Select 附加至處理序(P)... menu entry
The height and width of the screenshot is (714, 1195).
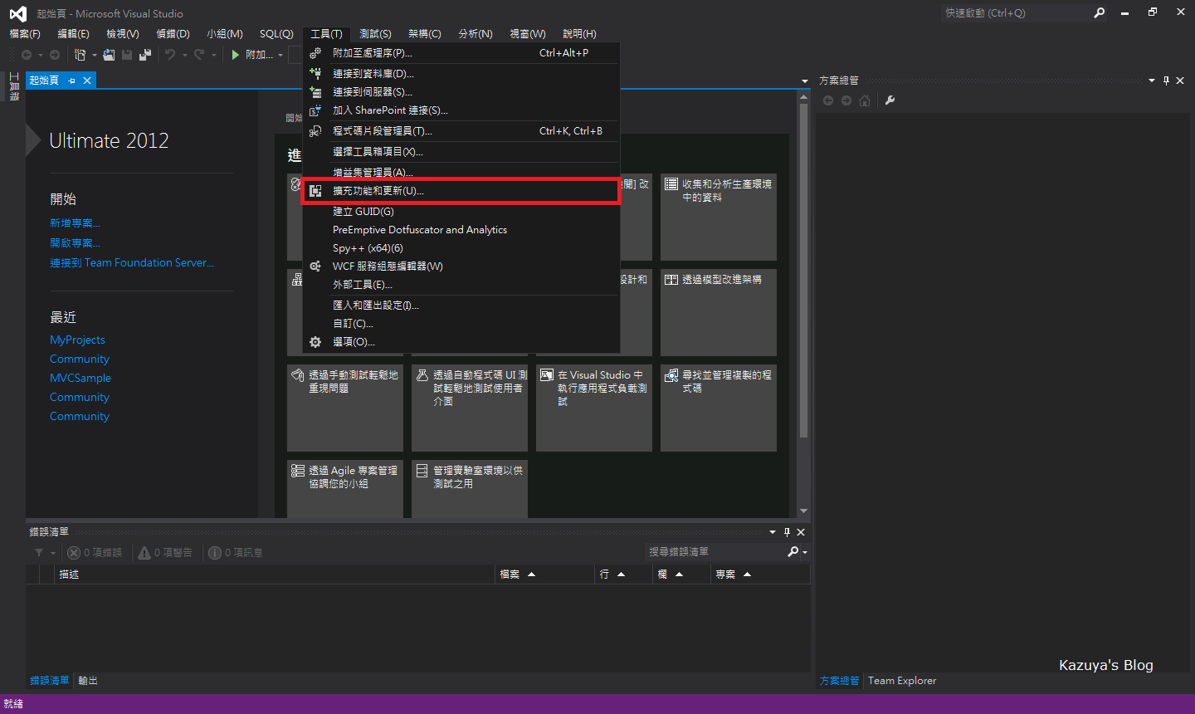pyautogui.click(x=461, y=53)
